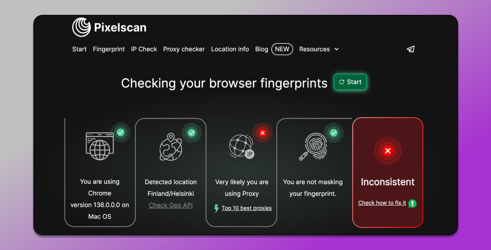Open the Check Geo API link

170,205
